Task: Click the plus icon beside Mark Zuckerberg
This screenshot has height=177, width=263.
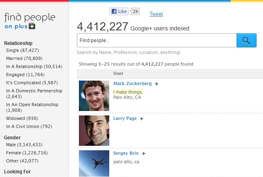Action: point(157,84)
